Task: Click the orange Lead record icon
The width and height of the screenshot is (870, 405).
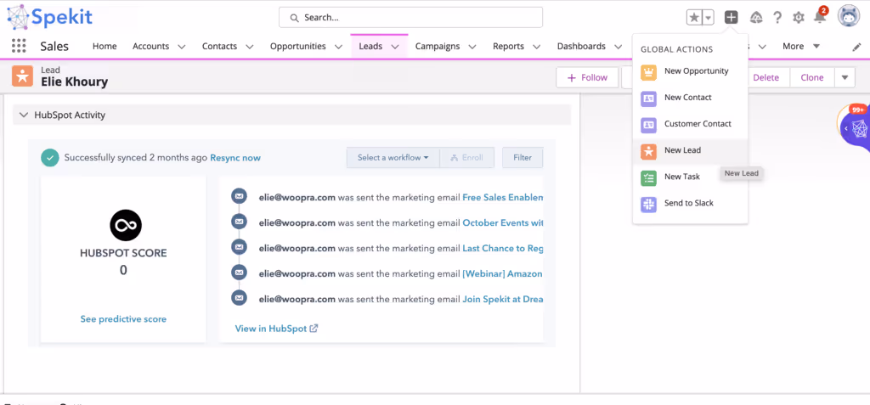Action: (23, 77)
